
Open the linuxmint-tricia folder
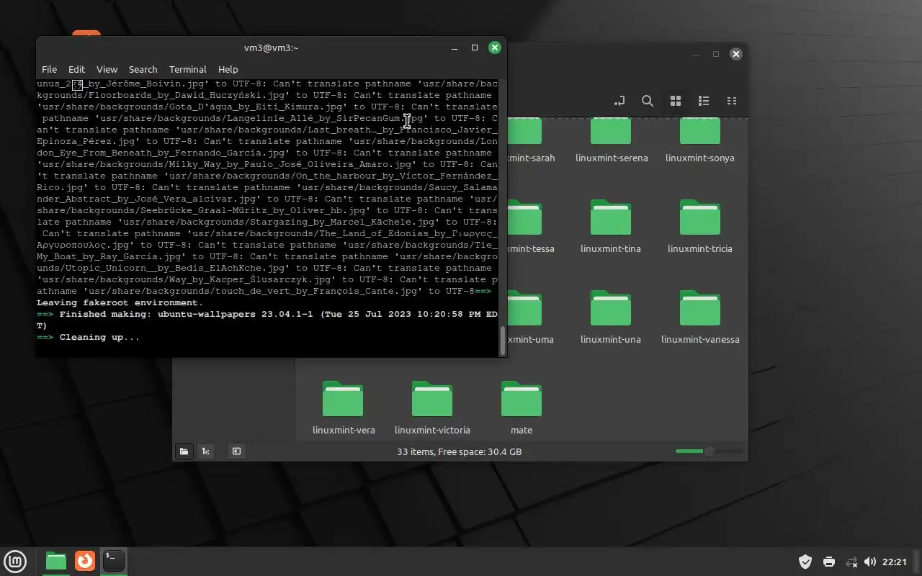point(700,227)
